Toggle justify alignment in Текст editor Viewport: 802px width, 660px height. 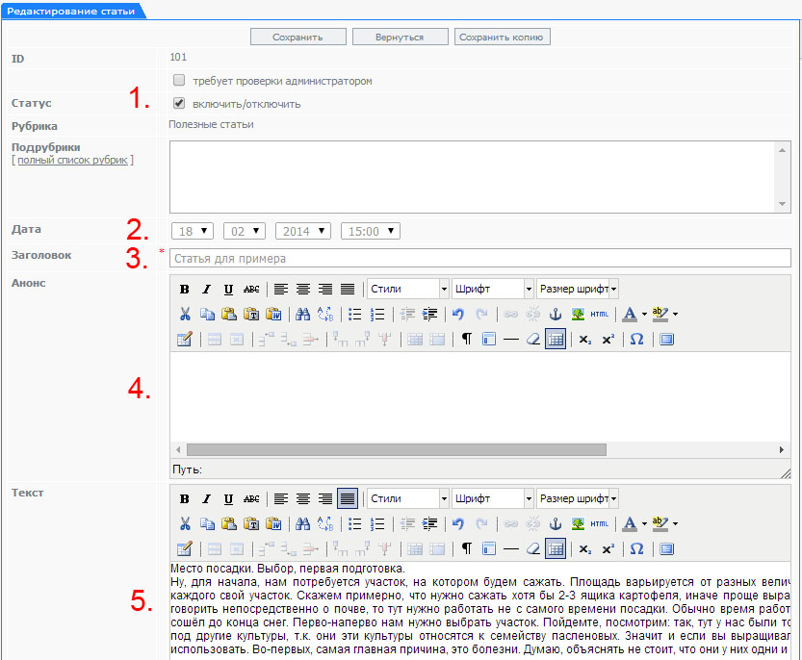click(x=347, y=498)
